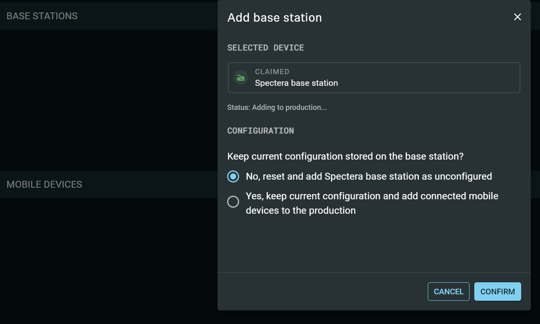The width and height of the screenshot is (540, 324).
Task: Close the Add base station dialog
Action: coord(517,17)
